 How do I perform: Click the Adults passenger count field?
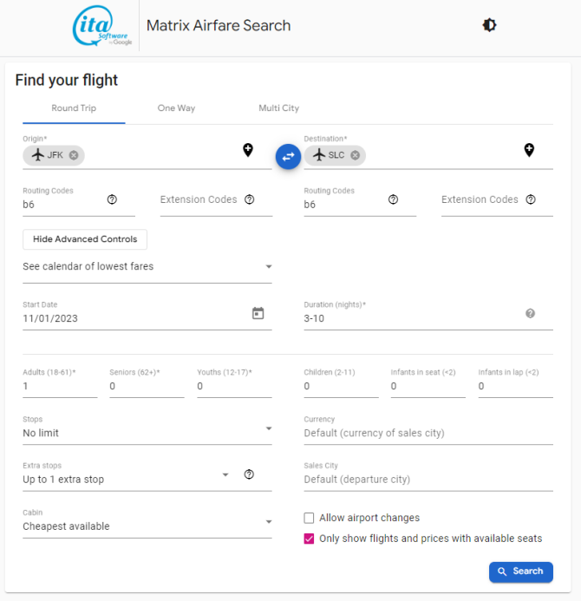point(60,386)
